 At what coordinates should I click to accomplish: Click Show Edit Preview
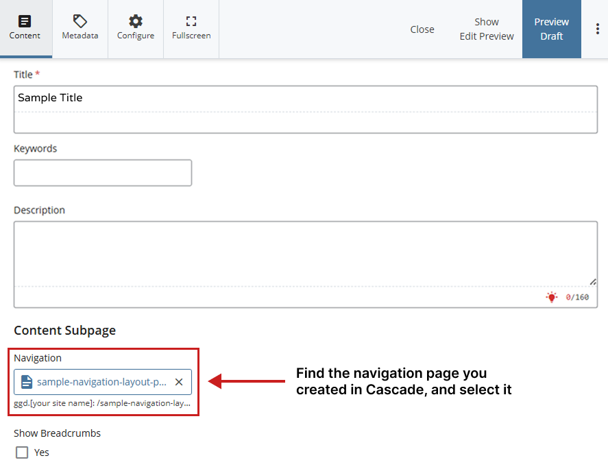coord(487,29)
